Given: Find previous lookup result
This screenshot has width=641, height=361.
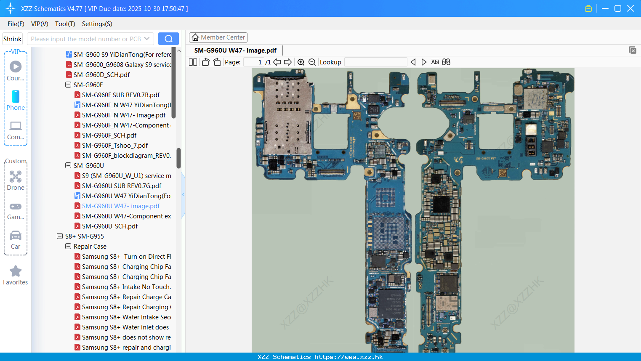Looking at the screenshot, I should [413, 62].
